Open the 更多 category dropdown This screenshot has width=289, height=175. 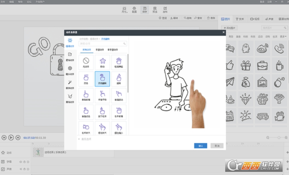click(x=283, y=37)
